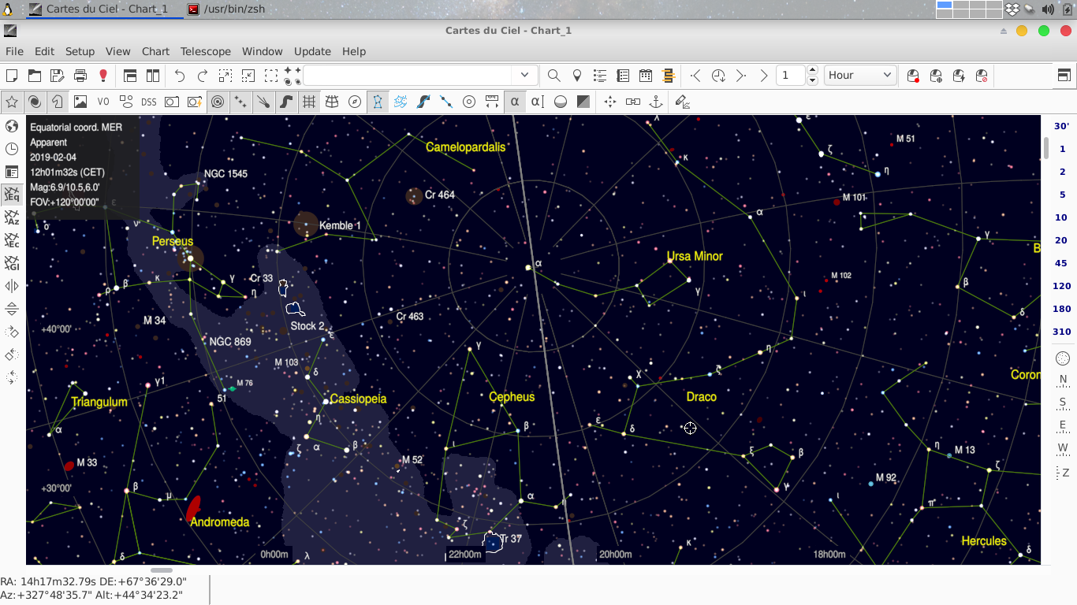1077x605 pixels.
Task: Toggle the coordinate grid icon
Action: 309,102
